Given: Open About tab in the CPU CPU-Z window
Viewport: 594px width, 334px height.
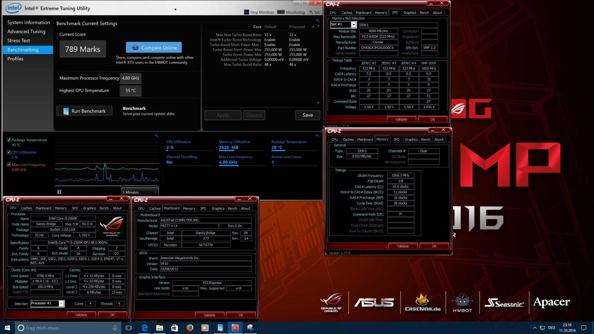Looking at the screenshot, I should pos(117,208).
